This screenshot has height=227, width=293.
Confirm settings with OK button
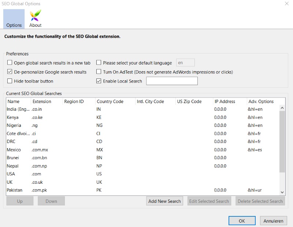tap(242, 221)
